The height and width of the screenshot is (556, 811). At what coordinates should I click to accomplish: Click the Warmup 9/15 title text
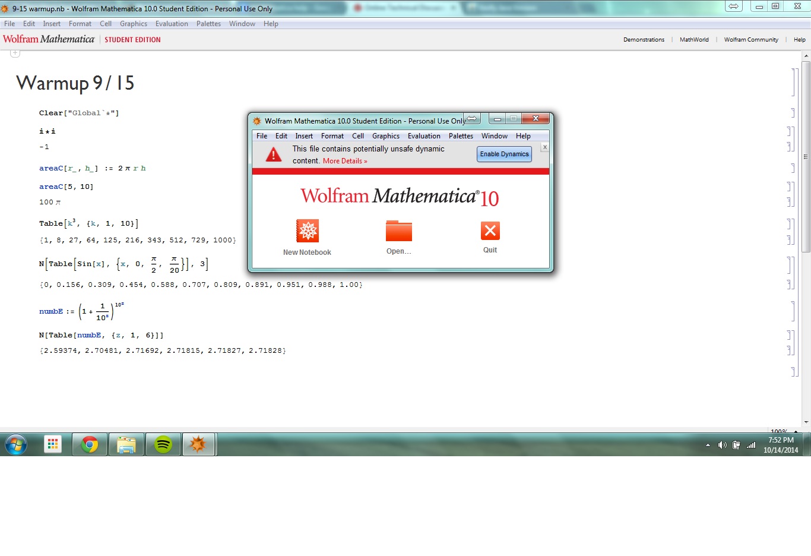coord(75,83)
